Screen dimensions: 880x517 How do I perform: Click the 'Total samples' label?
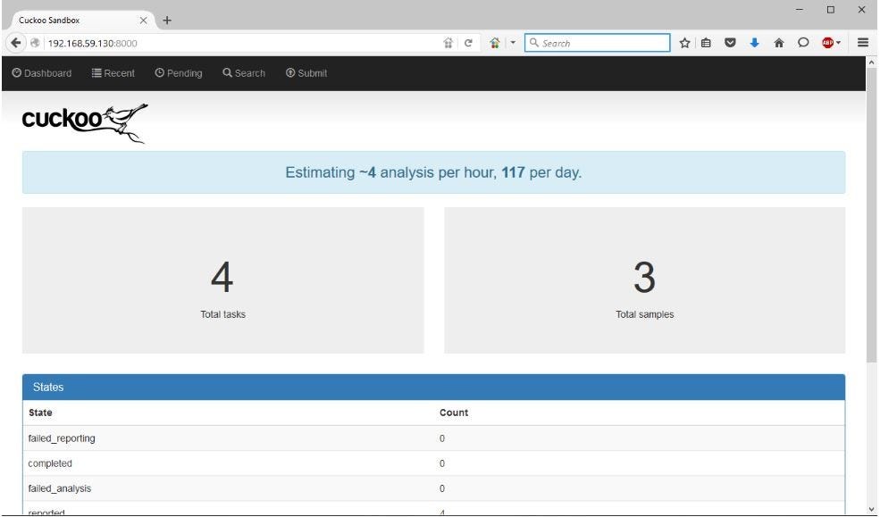[645, 314]
